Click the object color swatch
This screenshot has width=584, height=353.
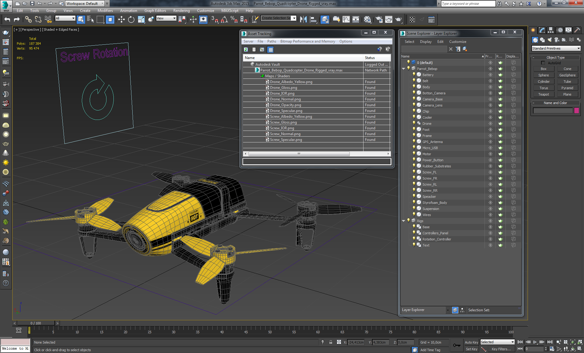tap(576, 110)
